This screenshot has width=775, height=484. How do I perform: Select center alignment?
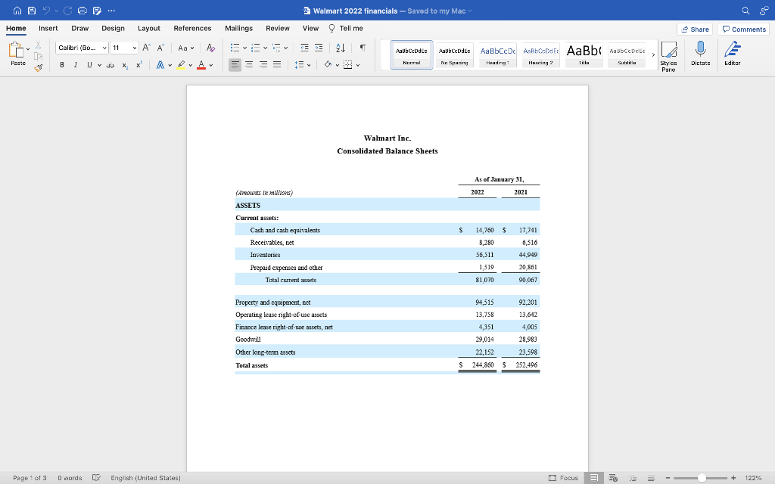[248, 65]
